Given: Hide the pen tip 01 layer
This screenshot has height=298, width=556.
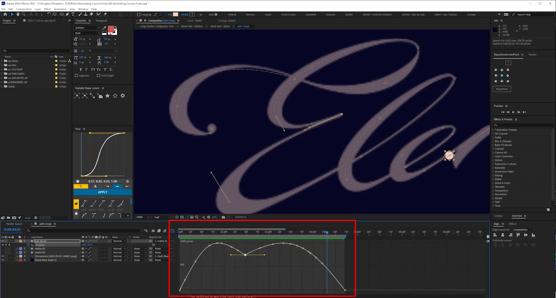Looking at the screenshot, I should click(x=3, y=241).
